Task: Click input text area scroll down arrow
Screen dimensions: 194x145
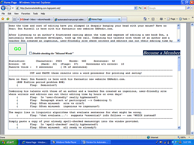Action: point(178,40)
